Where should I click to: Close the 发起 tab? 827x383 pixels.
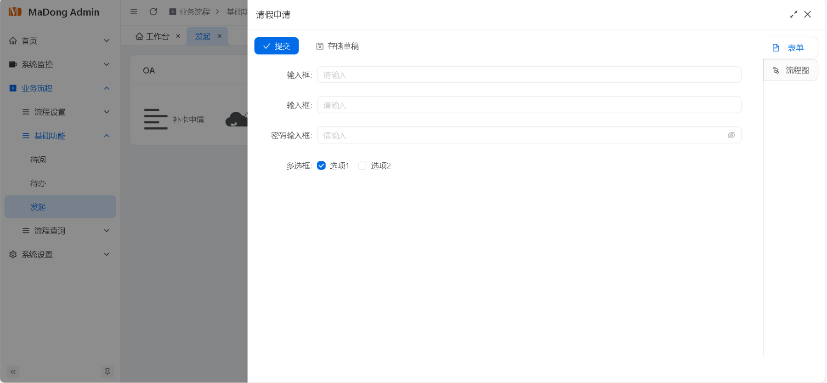(x=220, y=36)
